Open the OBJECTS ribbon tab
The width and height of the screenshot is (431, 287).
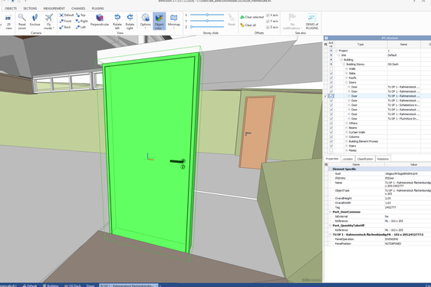pyautogui.click(x=11, y=8)
